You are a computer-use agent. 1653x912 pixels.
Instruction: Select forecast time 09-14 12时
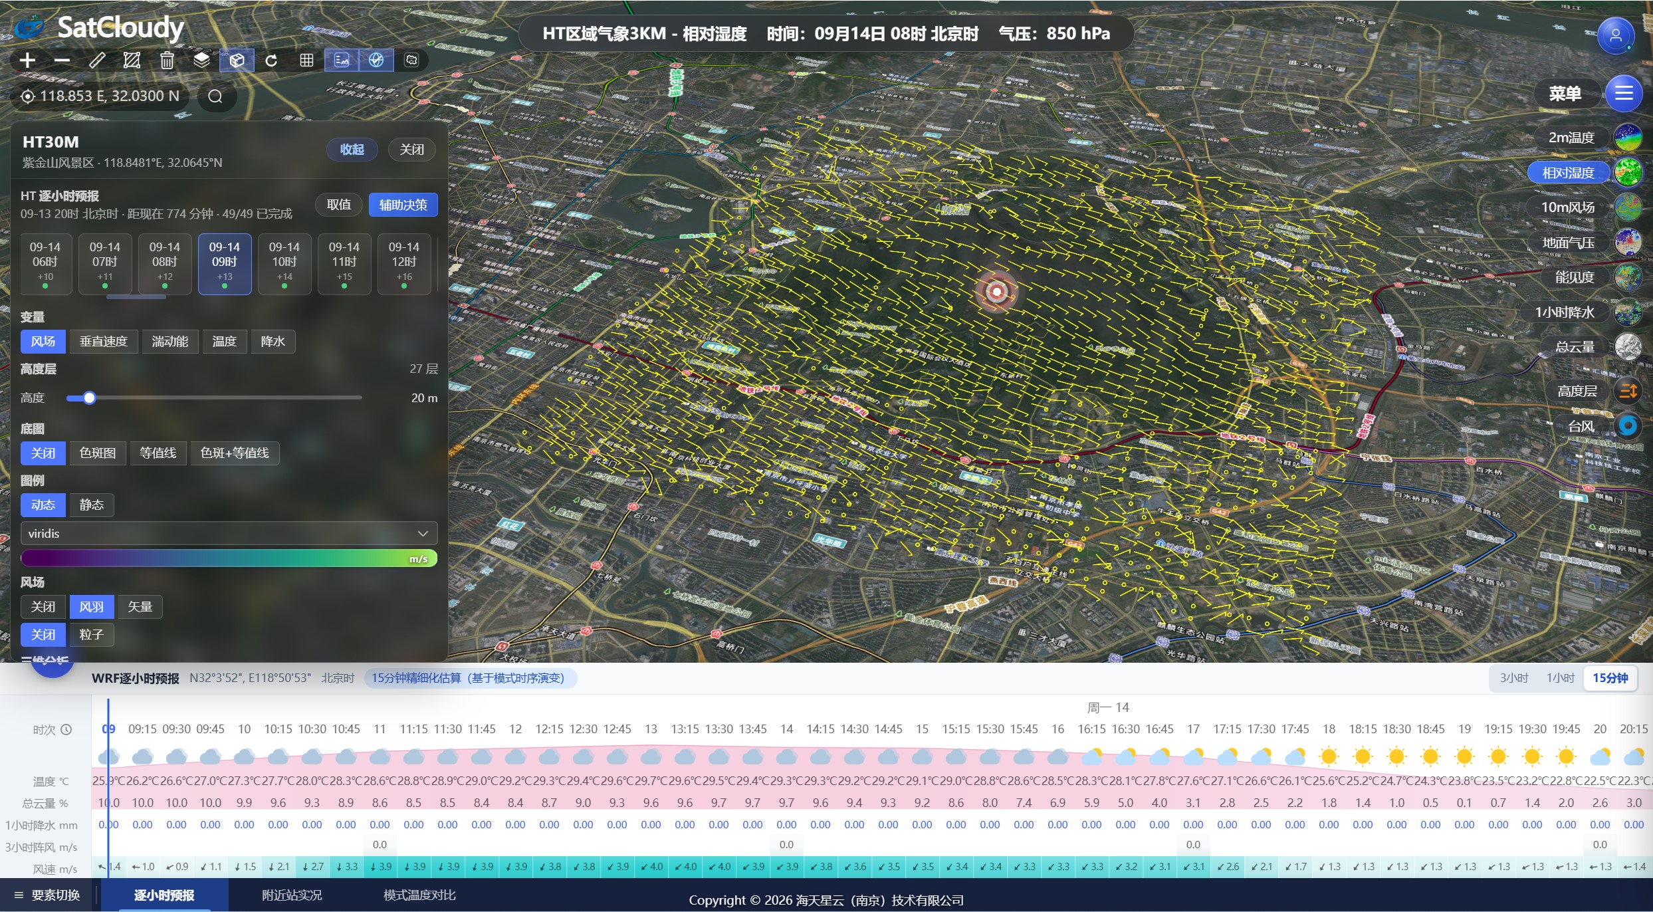404,264
